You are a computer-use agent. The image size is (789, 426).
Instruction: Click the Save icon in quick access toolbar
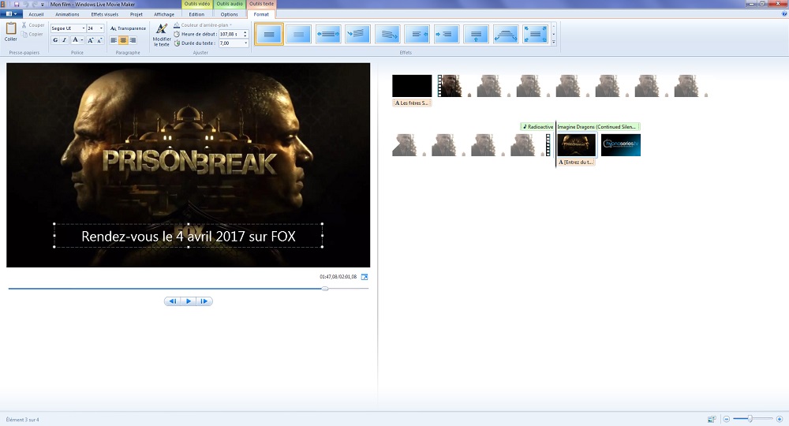[x=17, y=4]
